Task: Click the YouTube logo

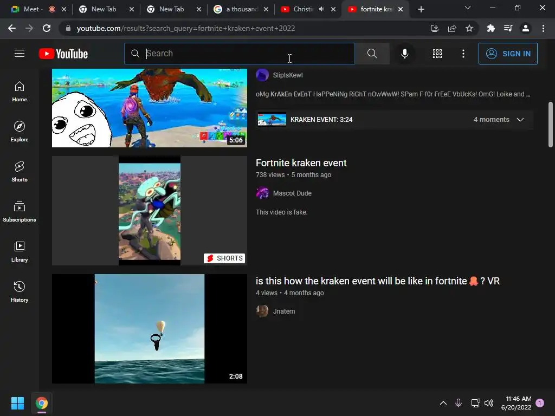Action: (63, 54)
